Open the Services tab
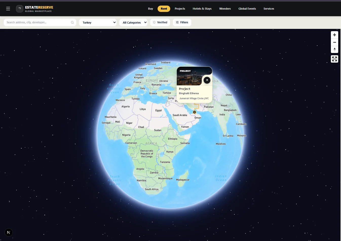 tap(269, 9)
